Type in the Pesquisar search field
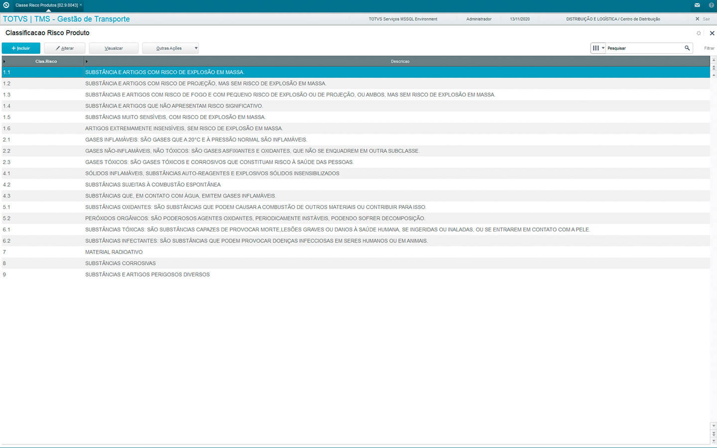The image size is (717, 448). [x=644, y=48]
